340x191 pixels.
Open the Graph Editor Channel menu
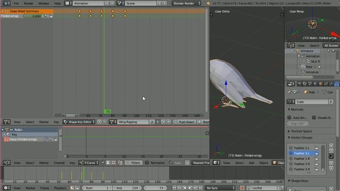[59, 163]
